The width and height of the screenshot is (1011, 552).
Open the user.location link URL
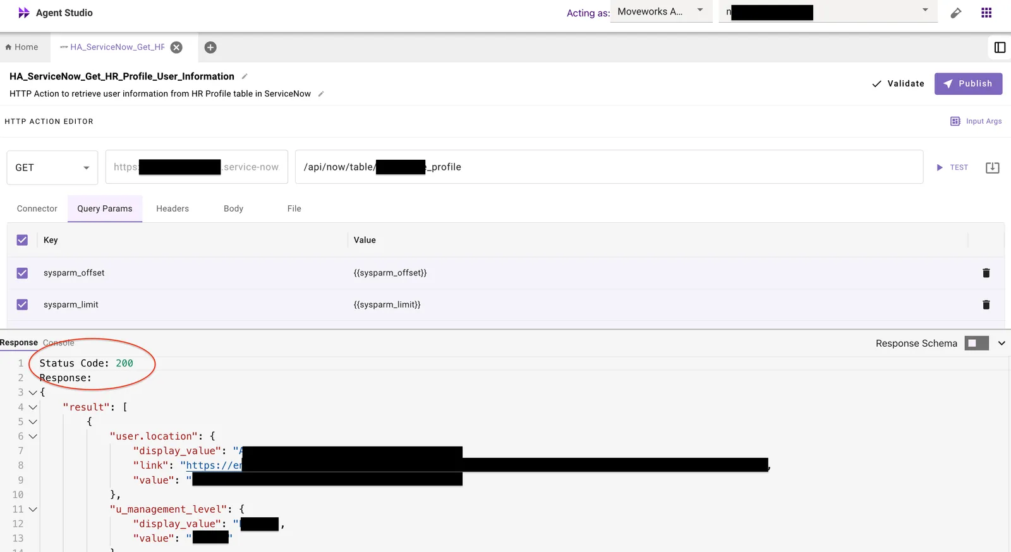click(x=214, y=465)
